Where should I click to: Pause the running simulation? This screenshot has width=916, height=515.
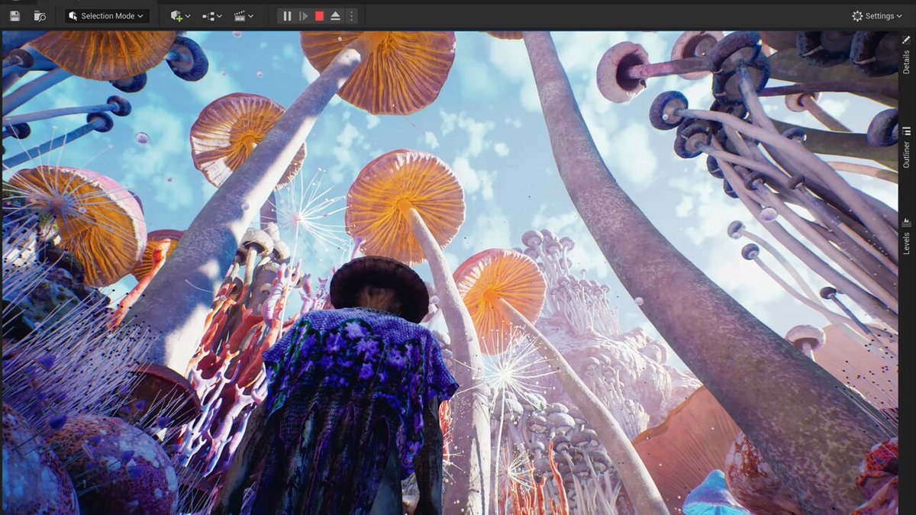pos(287,15)
